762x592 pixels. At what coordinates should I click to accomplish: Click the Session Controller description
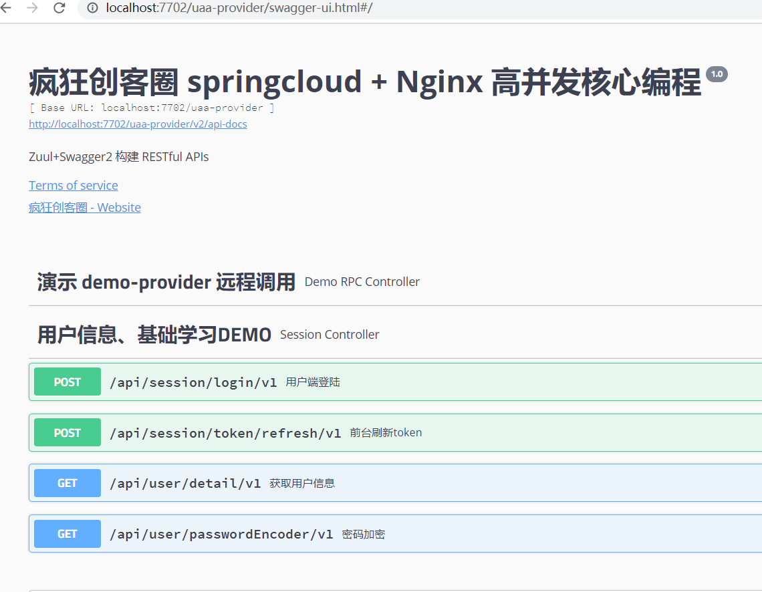330,335
